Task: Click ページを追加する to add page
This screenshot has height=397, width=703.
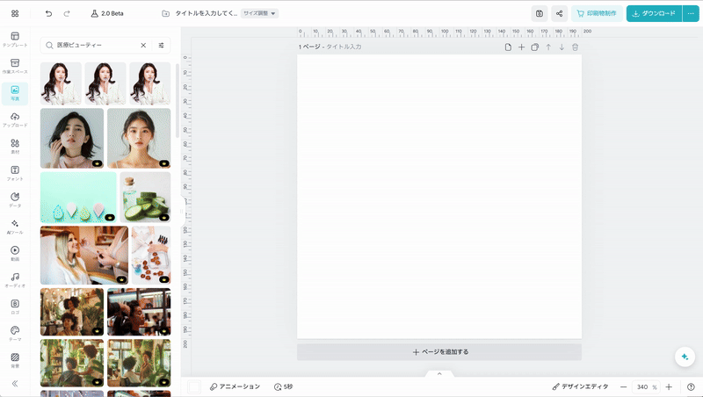Action: click(x=439, y=351)
